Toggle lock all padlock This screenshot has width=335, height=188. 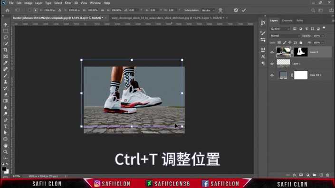point(301,43)
